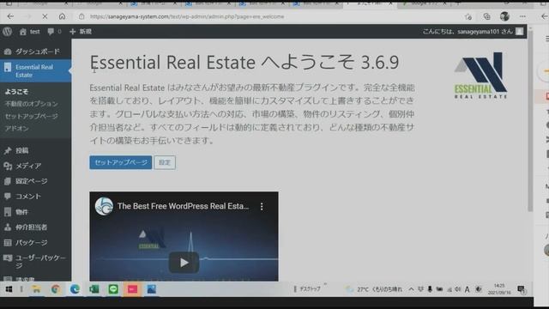Open the ようこそ submenu item
Viewport: 549px width, 309px height.
tap(16, 92)
